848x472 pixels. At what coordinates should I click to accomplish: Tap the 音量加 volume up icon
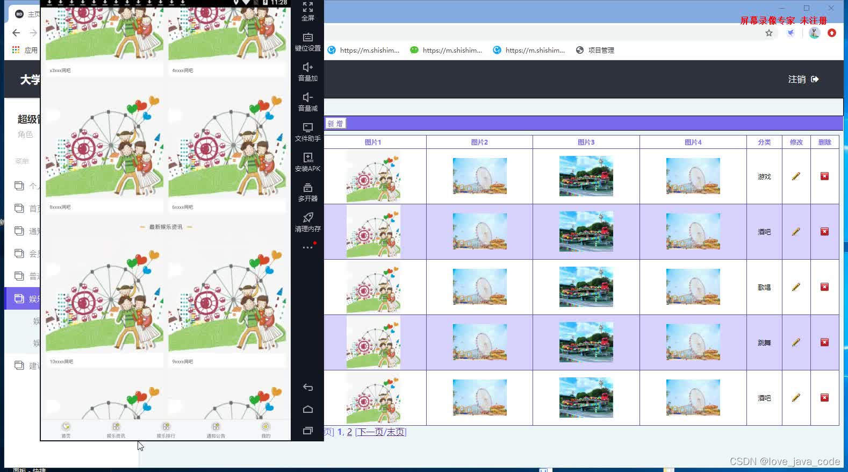point(307,71)
